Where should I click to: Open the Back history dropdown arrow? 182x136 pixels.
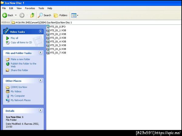[16, 15]
